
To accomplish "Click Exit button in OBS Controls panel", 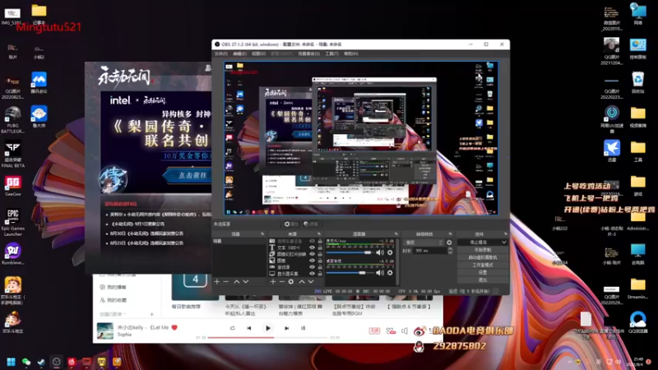I will (483, 280).
